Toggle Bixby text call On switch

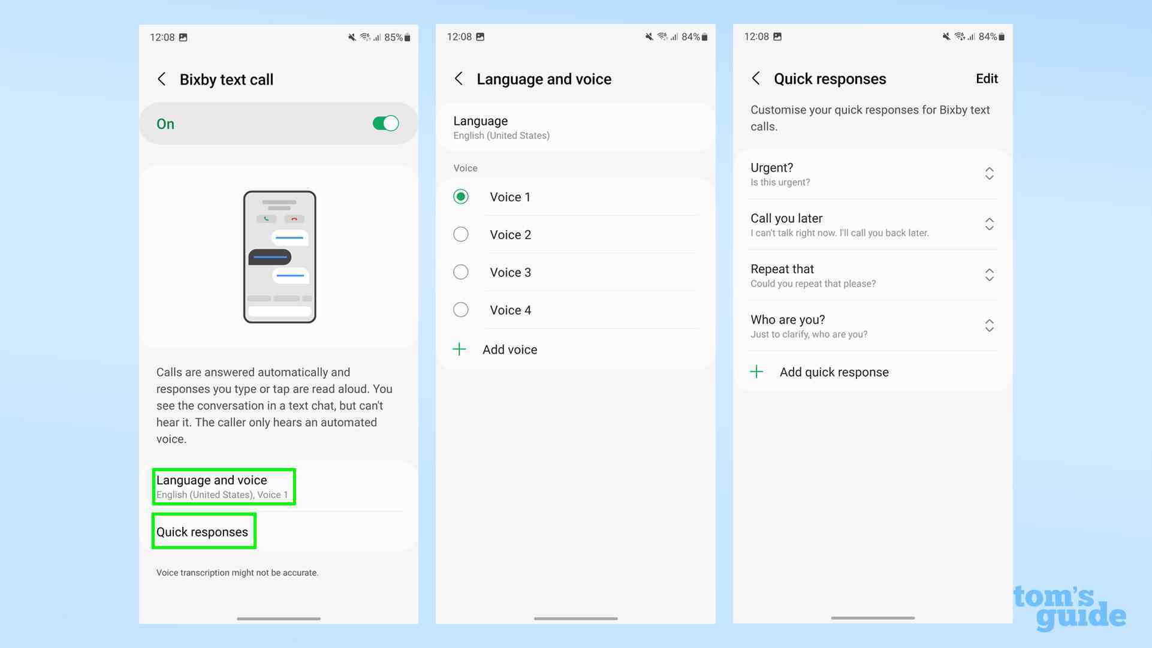(385, 123)
